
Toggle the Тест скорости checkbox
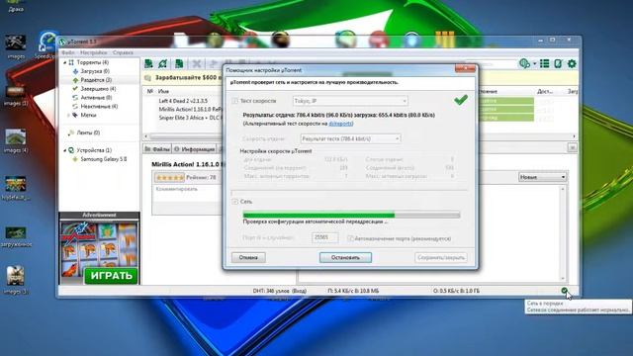click(235, 101)
